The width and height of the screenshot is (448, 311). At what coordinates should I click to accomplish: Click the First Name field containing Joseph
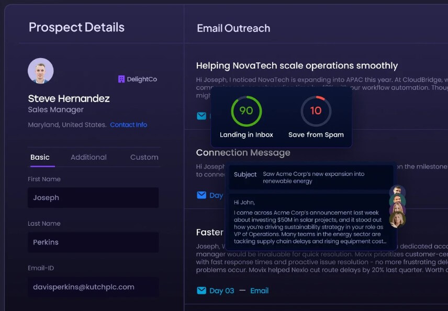pos(93,197)
